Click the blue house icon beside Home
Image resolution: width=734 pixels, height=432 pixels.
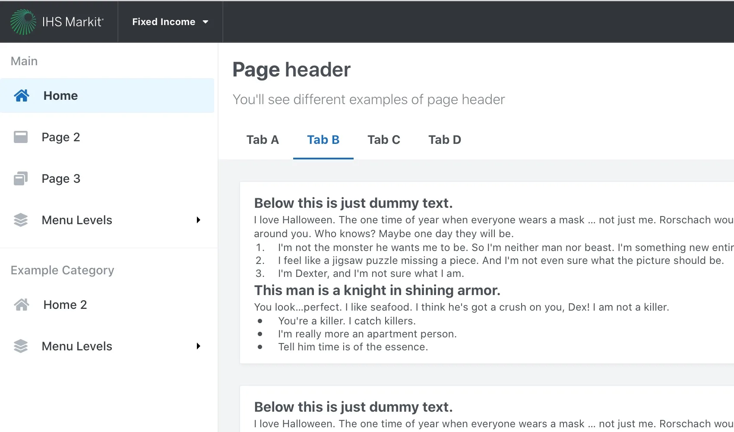[x=22, y=95]
